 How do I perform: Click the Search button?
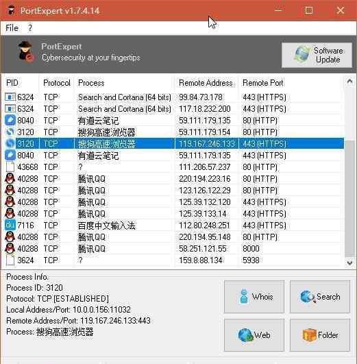point(320,297)
